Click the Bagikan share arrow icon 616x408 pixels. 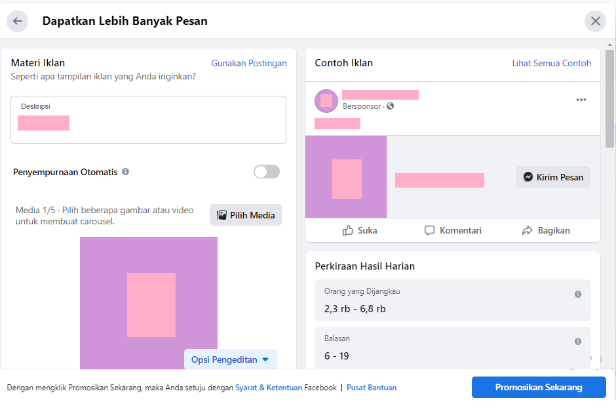tap(528, 230)
